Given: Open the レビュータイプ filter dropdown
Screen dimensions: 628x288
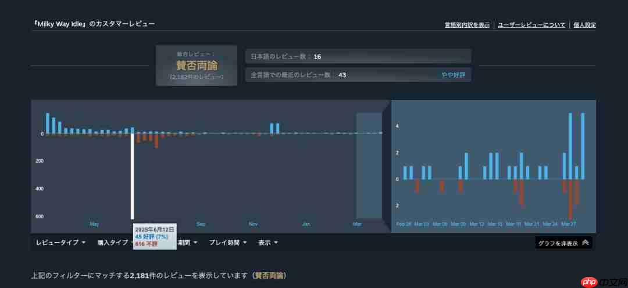Looking at the screenshot, I should pos(60,242).
